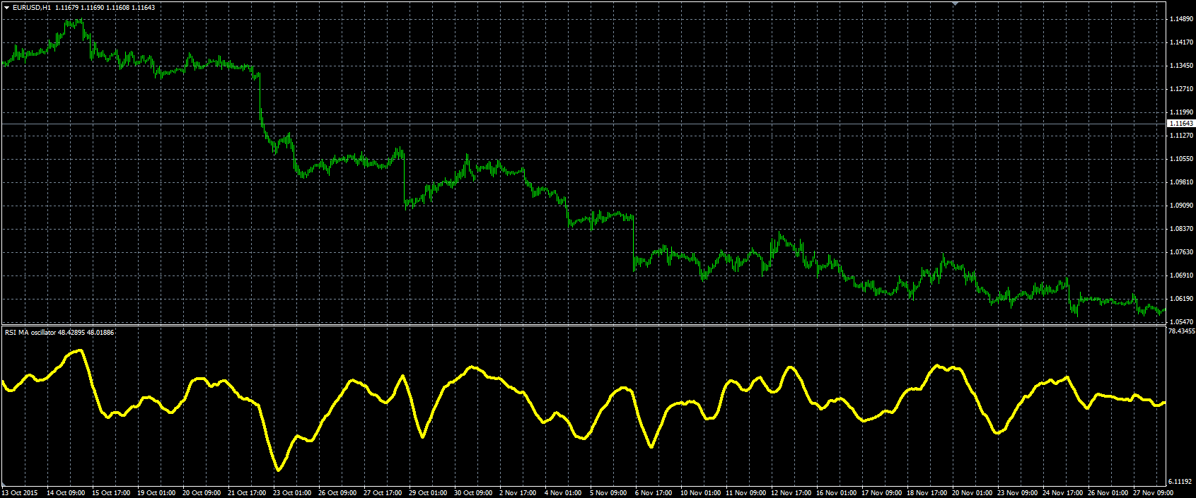Click the 27 Nov 09:00 time label
Screen dimensions: 1196x498
coord(1152,493)
